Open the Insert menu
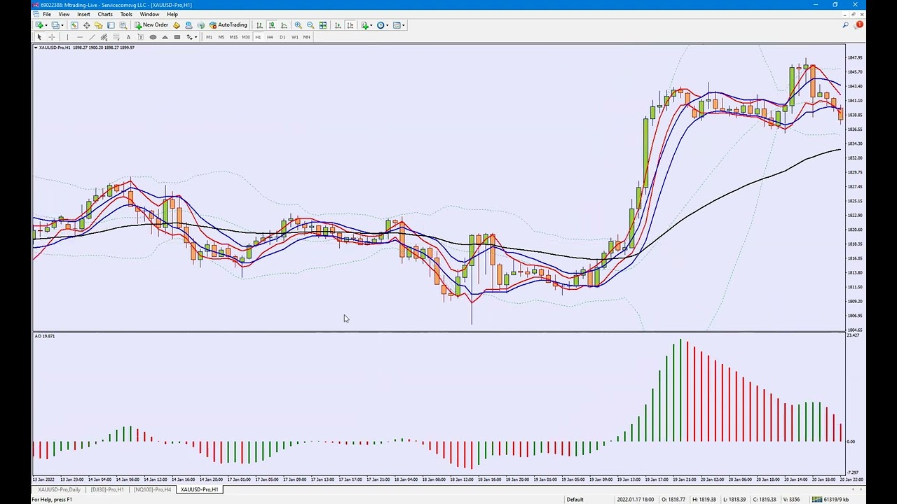897x504 pixels. click(83, 14)
